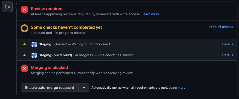Click the Staging (build build) check name
The height and width of the screenshot is (99, 239).
55,55
